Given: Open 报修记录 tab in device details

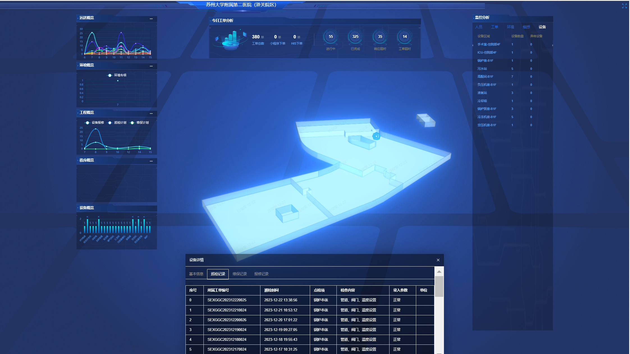Looking at the screenshot, I should point(261,274).
